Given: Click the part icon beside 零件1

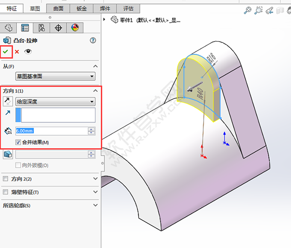Looking at the screenshot, I should click(x=114, y=19).
